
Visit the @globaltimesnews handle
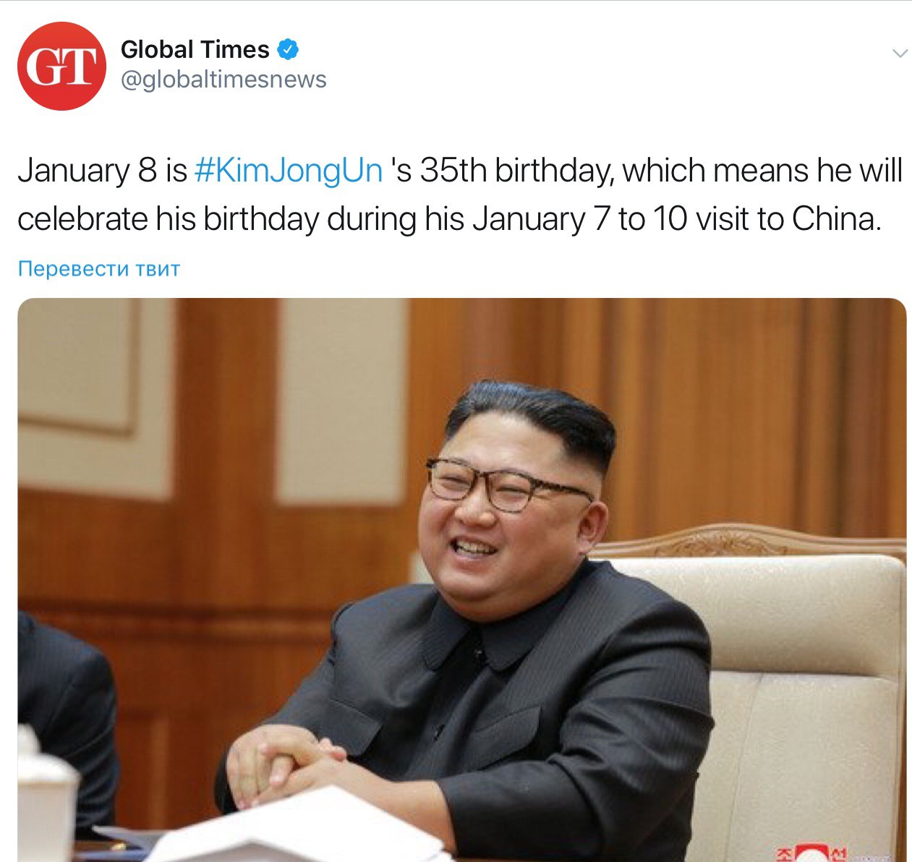coord(223,80)
